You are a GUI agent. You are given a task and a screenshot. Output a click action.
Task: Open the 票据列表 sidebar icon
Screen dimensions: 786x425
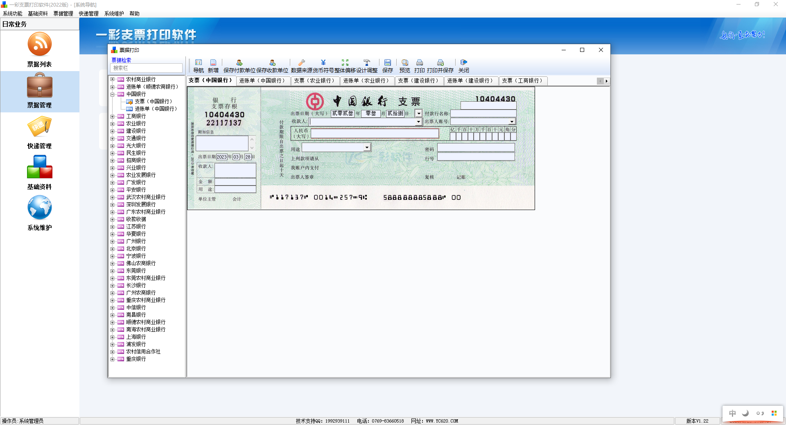(39, 45)
